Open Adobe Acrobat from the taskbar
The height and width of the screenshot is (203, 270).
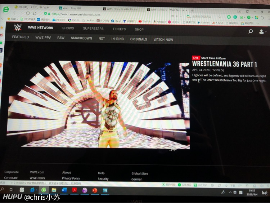(75, 190)
